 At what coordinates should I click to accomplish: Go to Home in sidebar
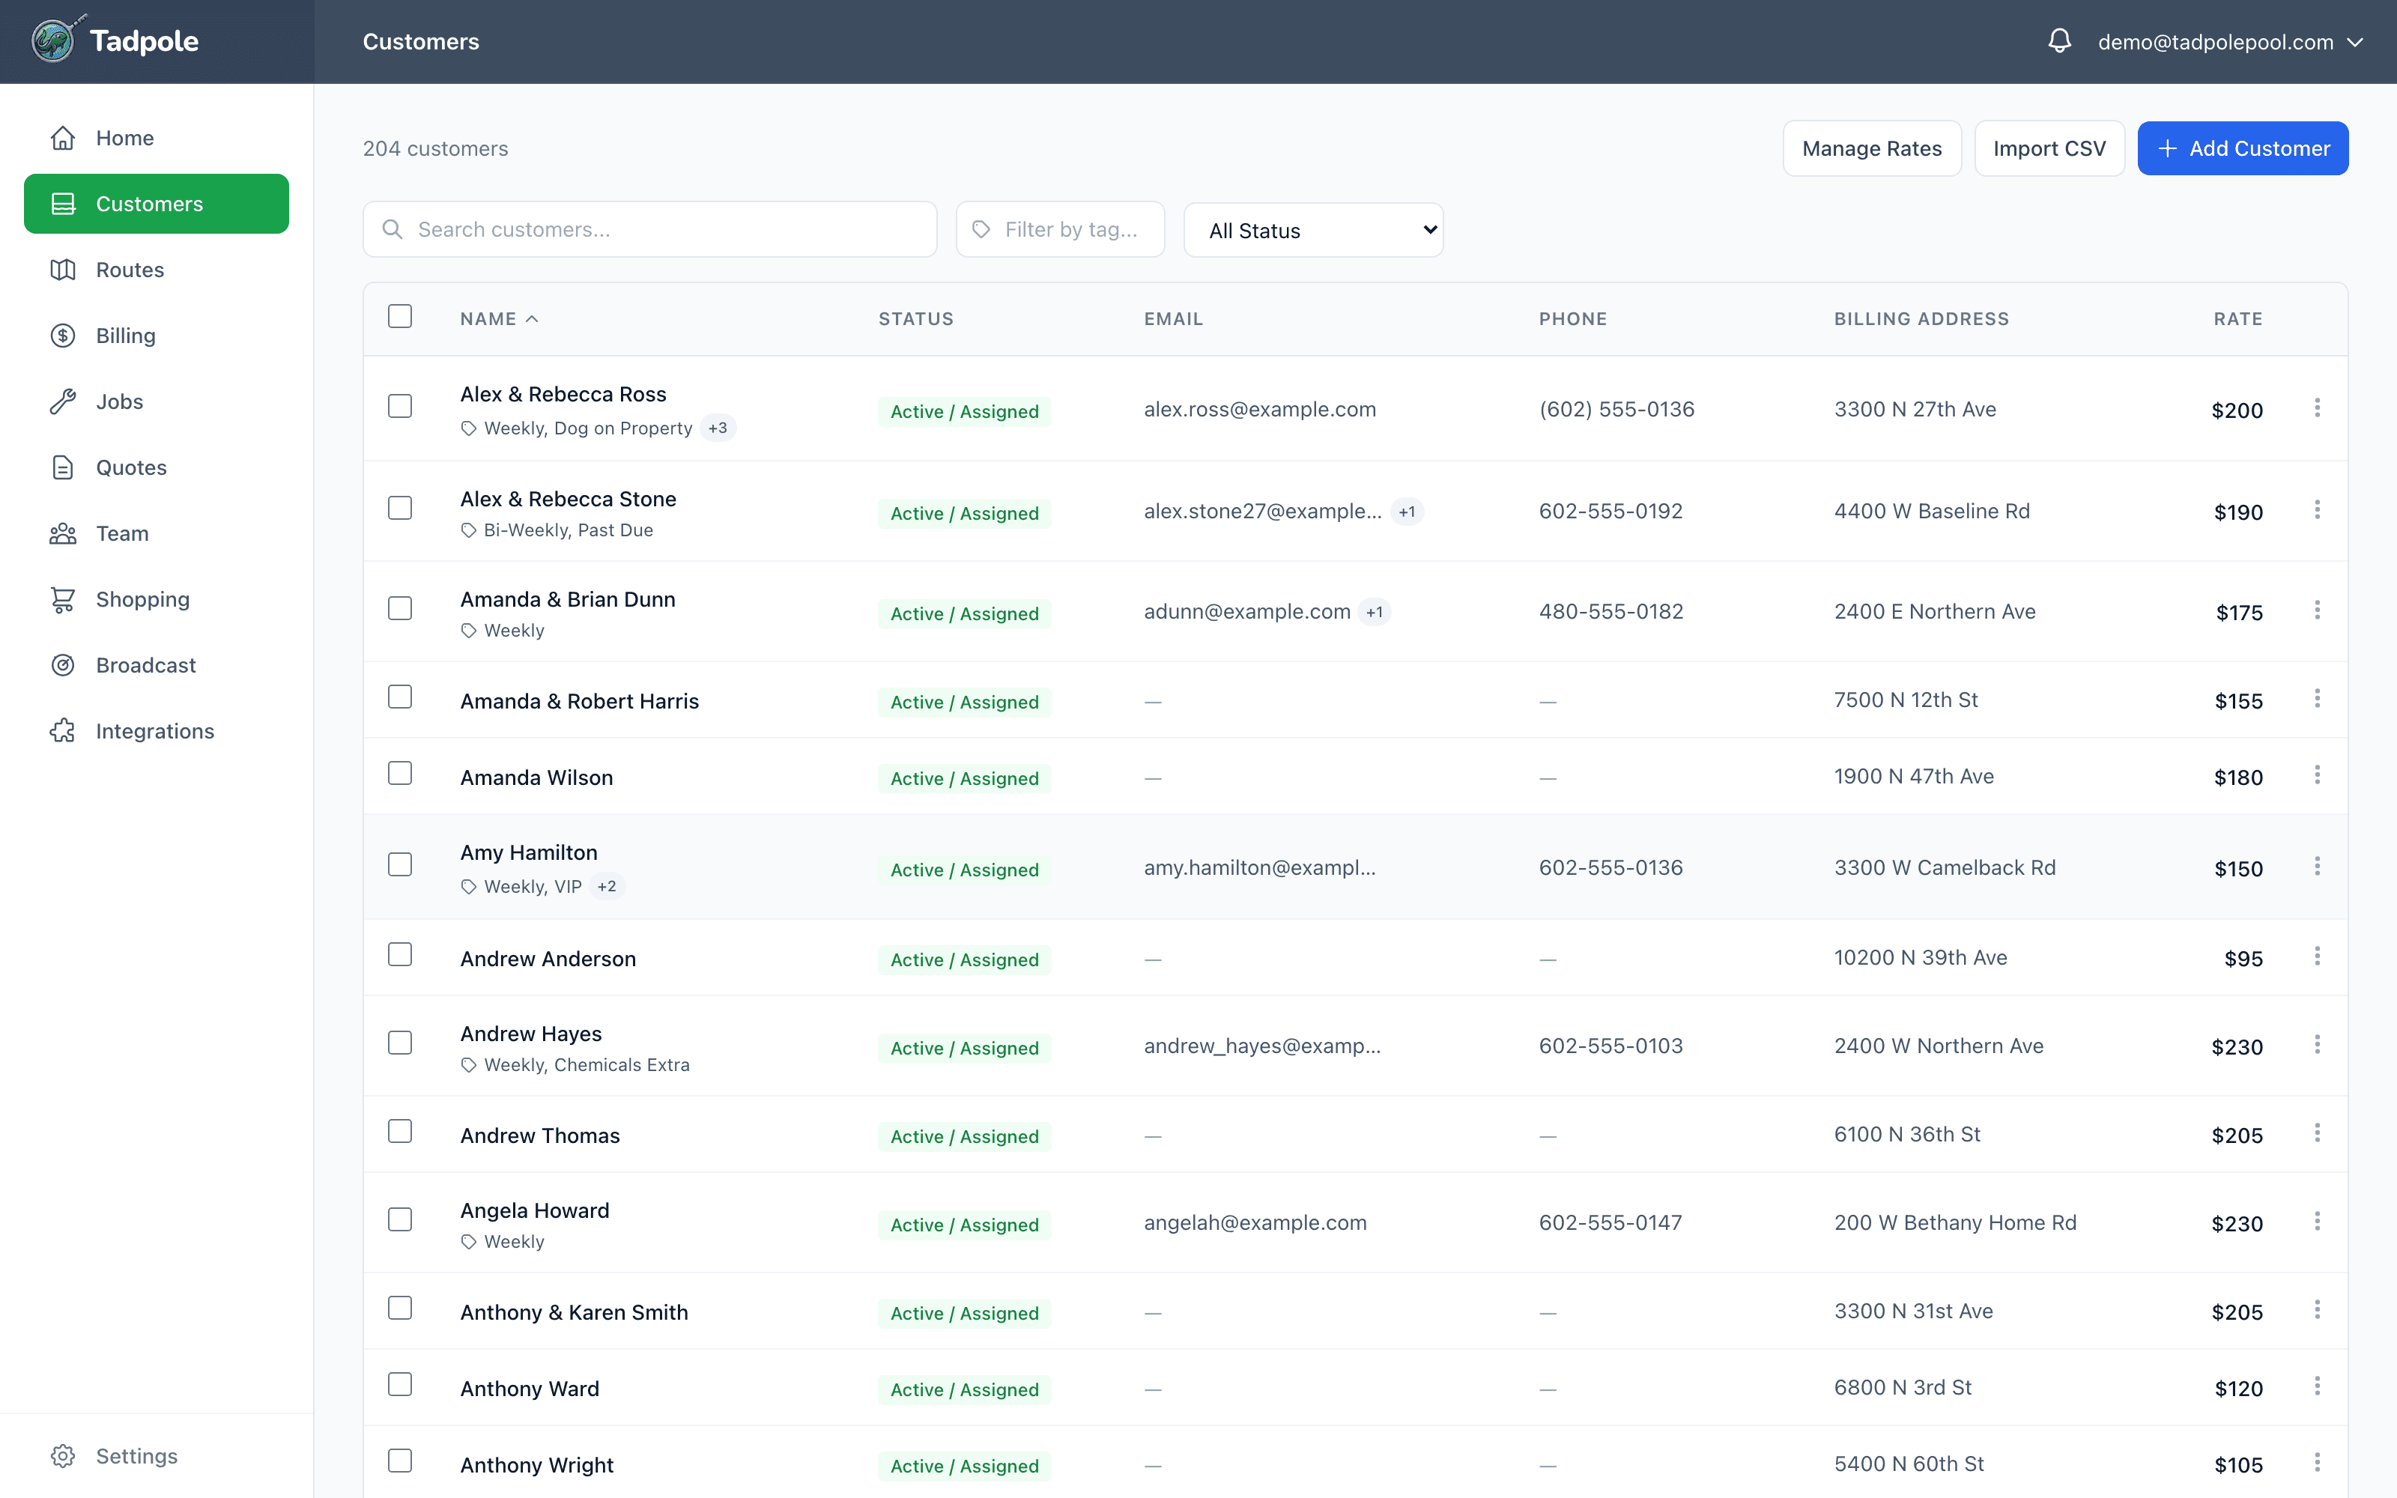pyautogui.click(x=157, y=138)
